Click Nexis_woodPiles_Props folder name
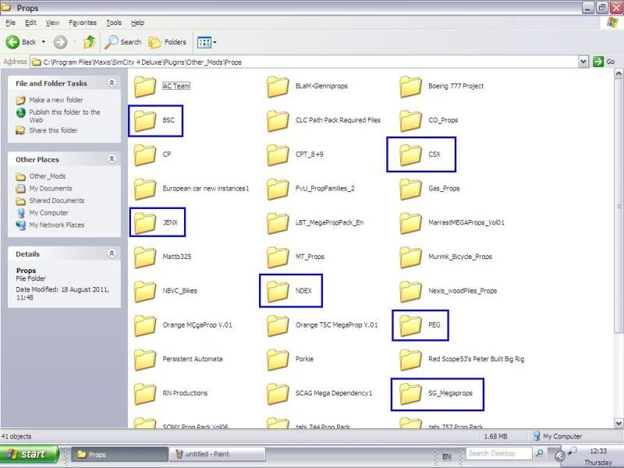Screen dimensions: 624x468 tap(463, 291)
